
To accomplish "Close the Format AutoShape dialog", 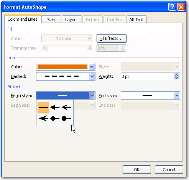I will click(181, 7).
